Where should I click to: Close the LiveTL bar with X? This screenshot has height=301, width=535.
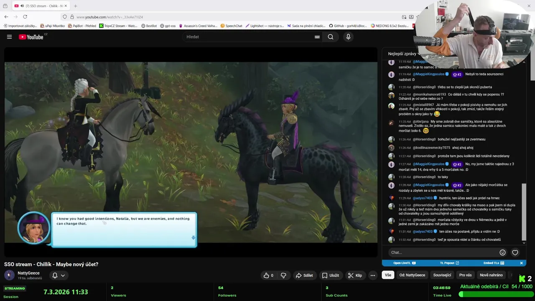click(521, 263)
